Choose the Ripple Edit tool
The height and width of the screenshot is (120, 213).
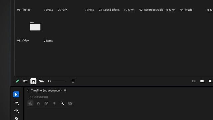tap(16, 110)
